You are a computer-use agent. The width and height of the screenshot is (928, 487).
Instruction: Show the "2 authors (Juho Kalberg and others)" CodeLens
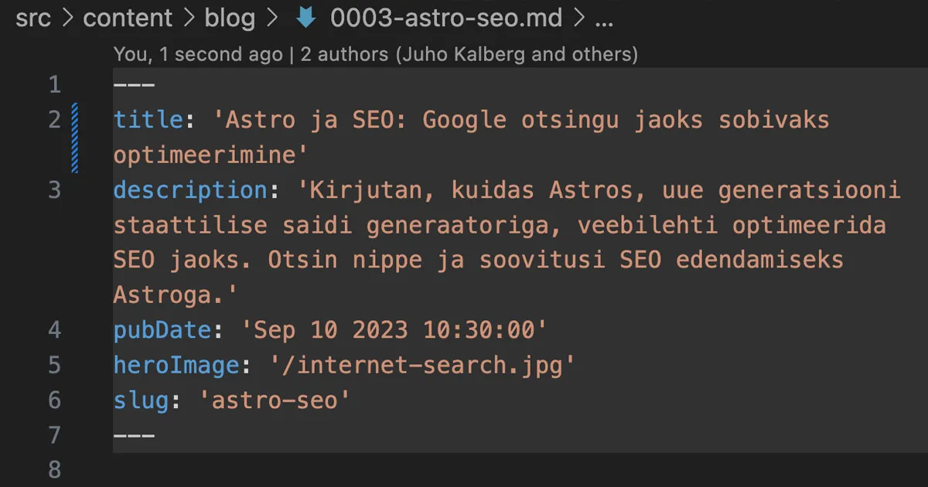pos(469,54)
